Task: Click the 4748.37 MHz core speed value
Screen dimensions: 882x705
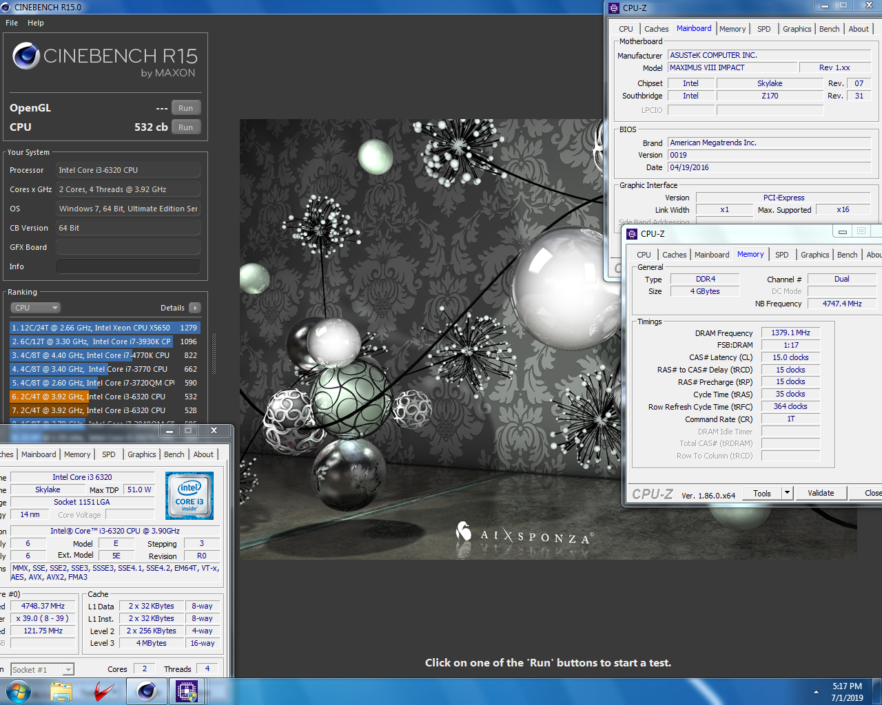Action: tap(43, 606)
